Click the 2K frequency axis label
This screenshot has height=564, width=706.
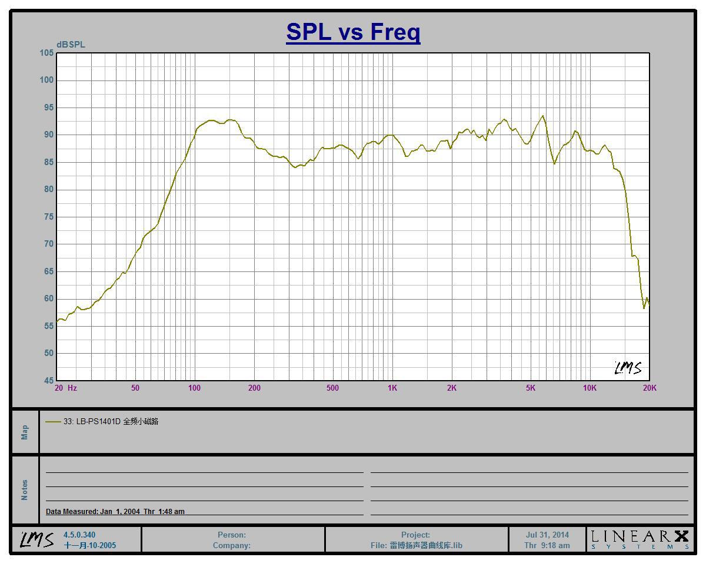point(452,388)
